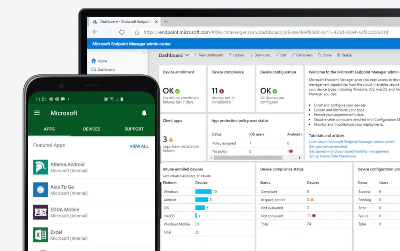400x251 pixels.
Task: Click Full screen in dashboard toolbar
Action: pyautogui.click(x=302, y=55)
